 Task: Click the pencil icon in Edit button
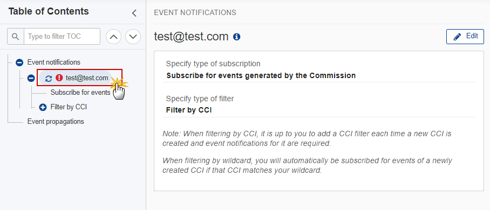[458, 37]
